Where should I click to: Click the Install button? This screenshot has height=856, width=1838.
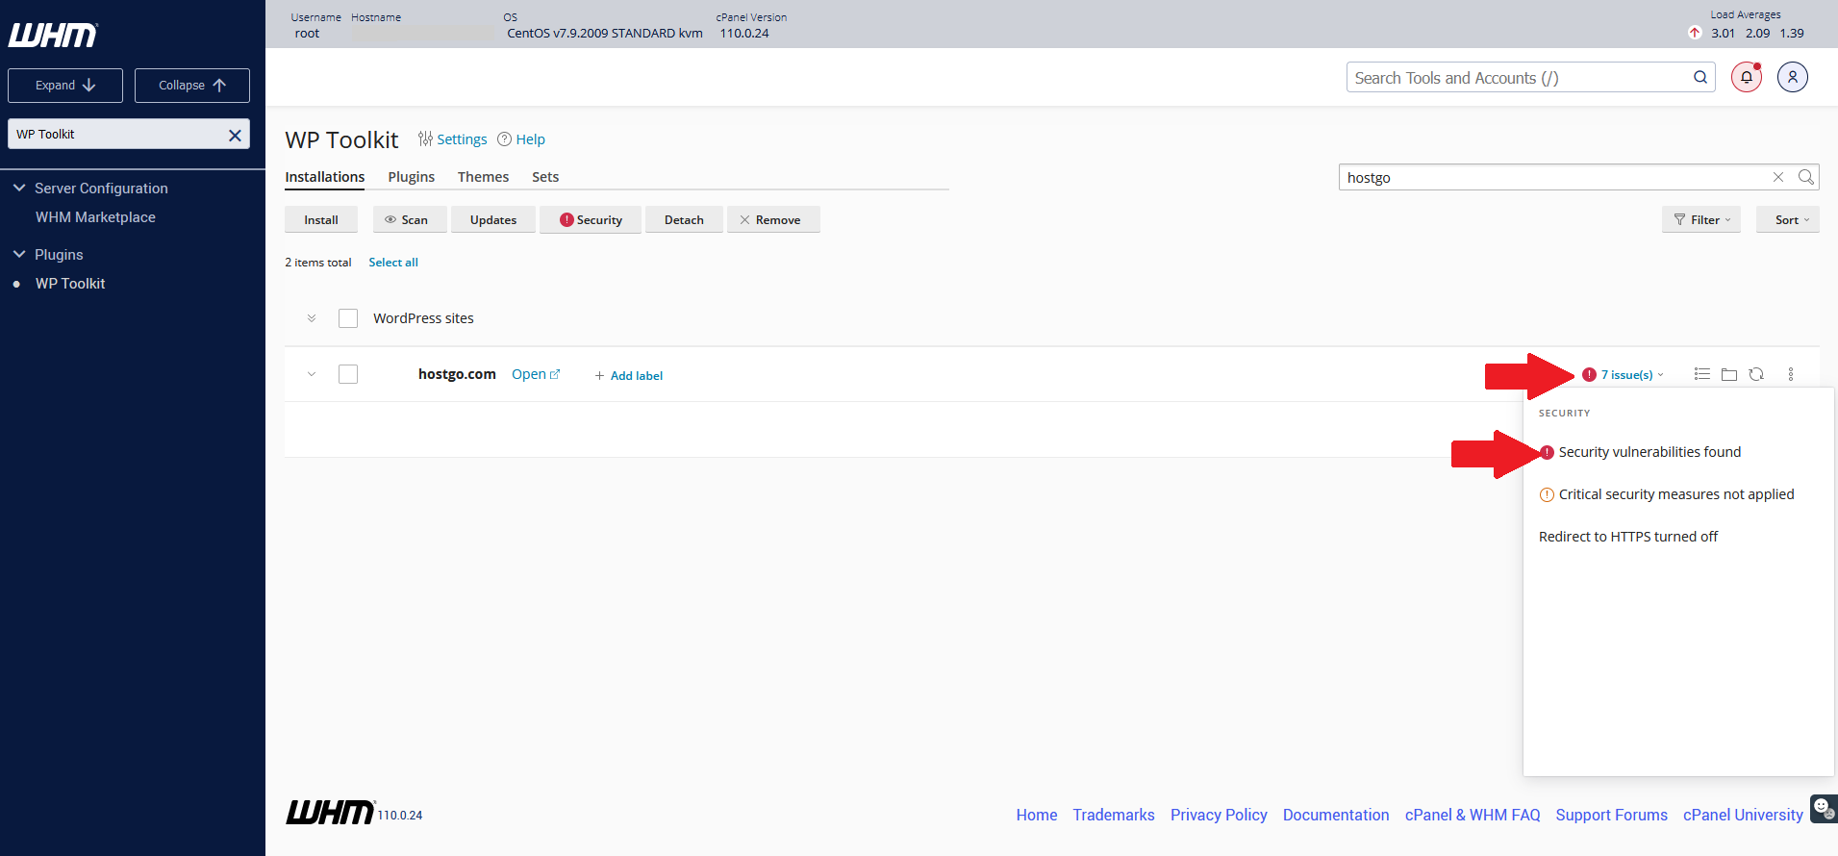[321, 219]
